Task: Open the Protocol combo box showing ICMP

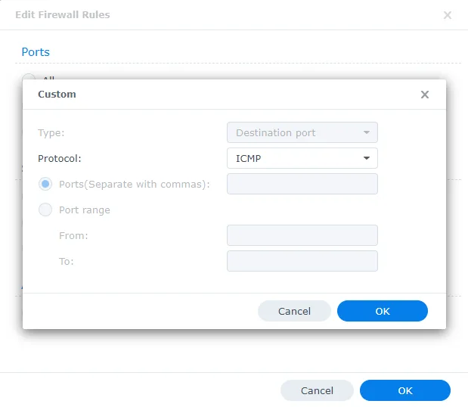Action: click(302, 158)
